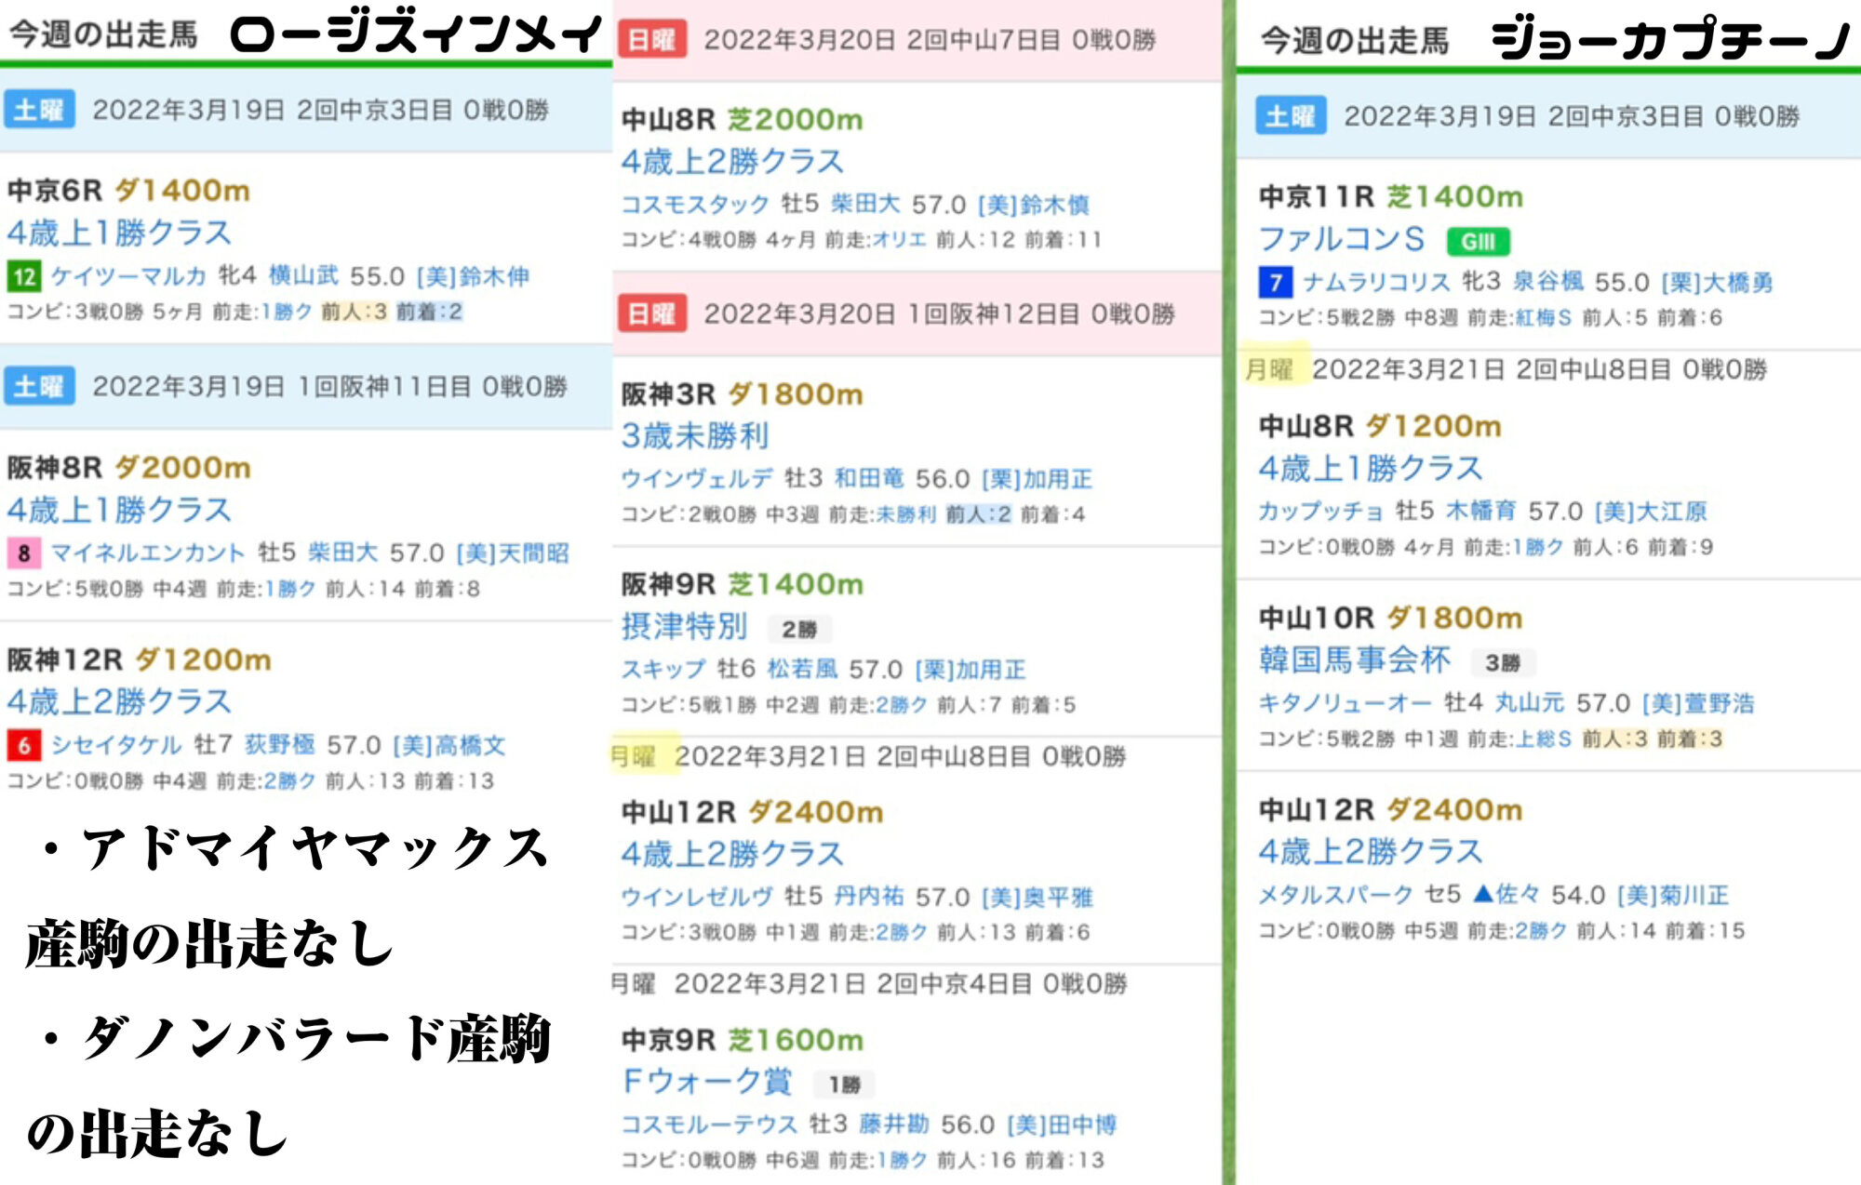Open trainer [美]鈴木伸 link
Screen dimensions: 1861x1185
(474, 276)
